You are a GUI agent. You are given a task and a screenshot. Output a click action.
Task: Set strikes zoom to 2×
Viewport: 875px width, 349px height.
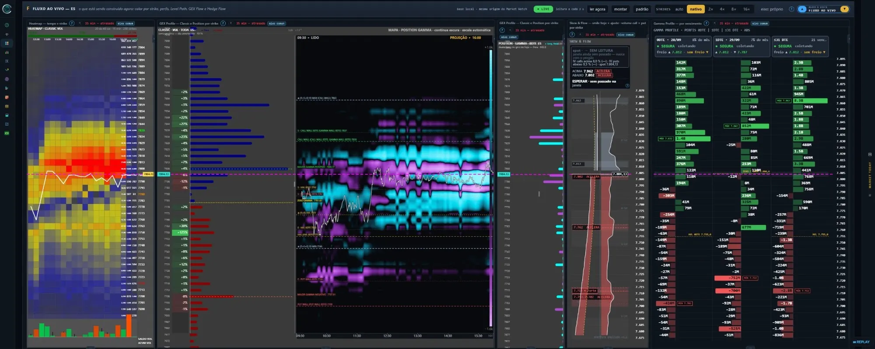point(710,9)
